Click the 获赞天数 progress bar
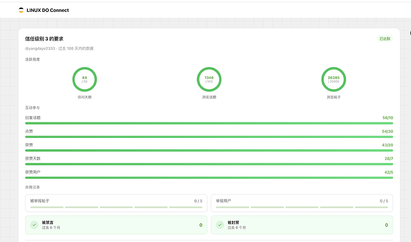 coord(209,164)
